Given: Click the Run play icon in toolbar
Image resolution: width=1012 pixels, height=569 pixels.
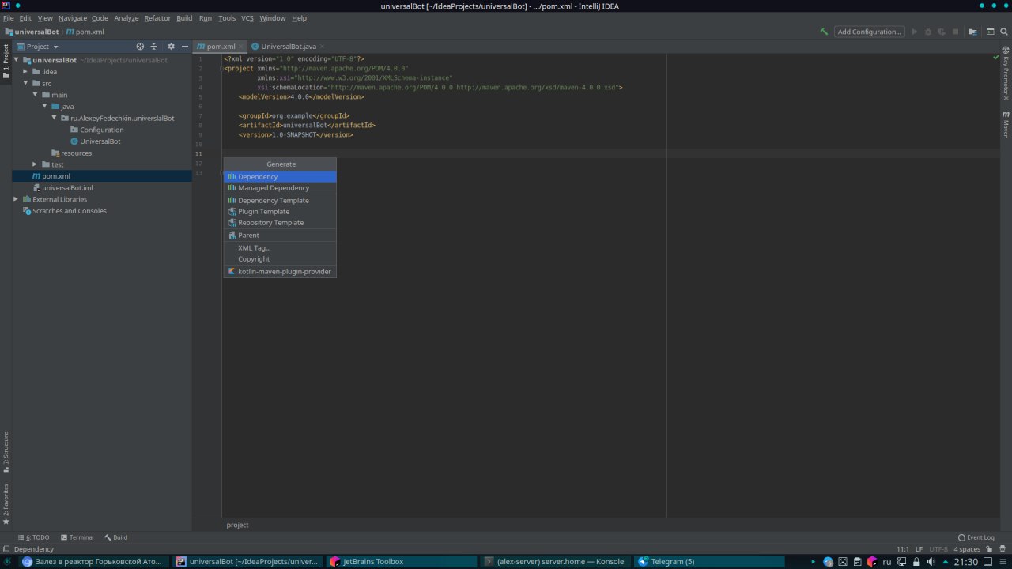Looking at the screenshot, I should 915,32.
